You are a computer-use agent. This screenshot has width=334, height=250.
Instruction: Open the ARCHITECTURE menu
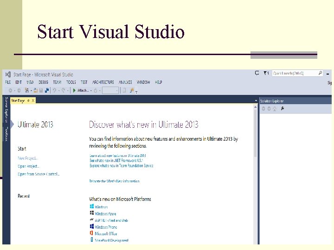(x=103, y=82)
